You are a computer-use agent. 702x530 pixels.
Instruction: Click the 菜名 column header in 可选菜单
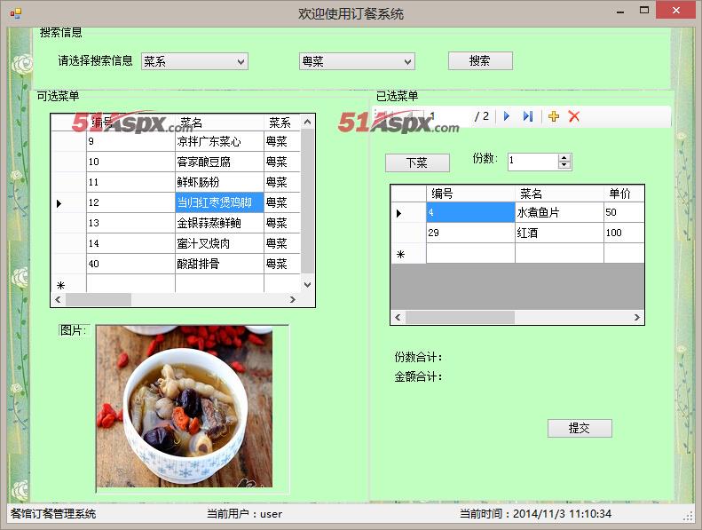click(219, 123)
